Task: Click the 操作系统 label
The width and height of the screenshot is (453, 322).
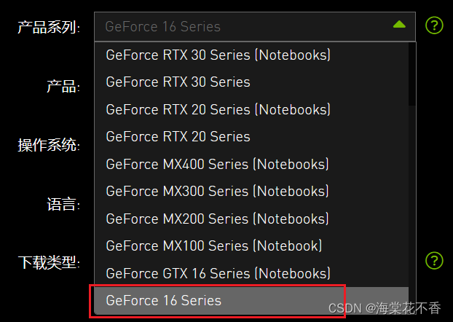Action: tap(49, 145)
